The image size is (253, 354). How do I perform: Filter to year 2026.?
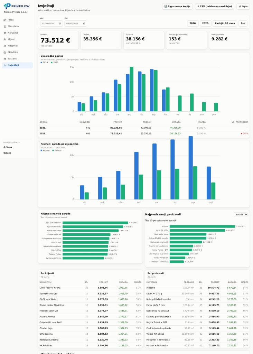(193, 23)
